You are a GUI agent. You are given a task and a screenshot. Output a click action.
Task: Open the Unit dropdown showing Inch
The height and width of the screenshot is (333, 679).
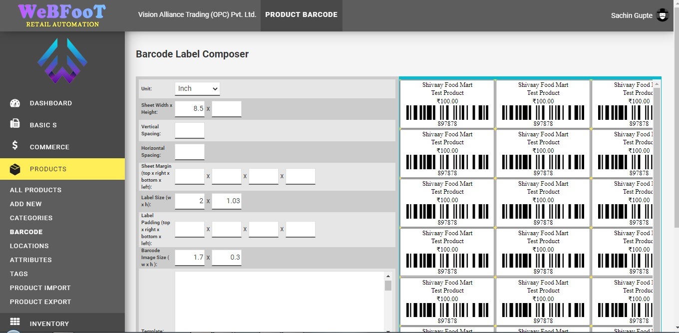click(197, 89)
